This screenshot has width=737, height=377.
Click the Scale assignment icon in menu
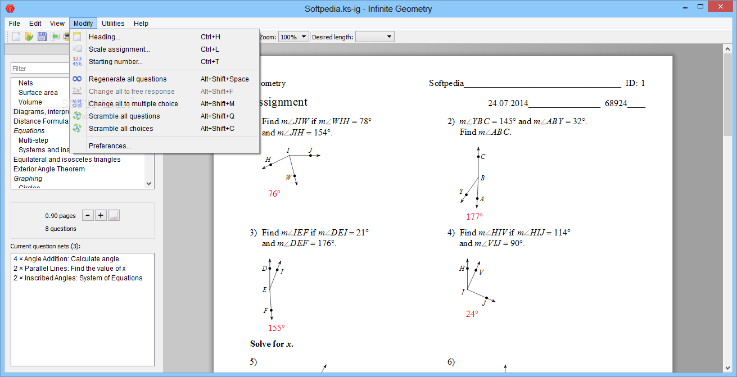[77, 49]
